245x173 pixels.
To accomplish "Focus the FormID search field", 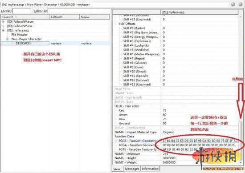I will tap(22, 11).
